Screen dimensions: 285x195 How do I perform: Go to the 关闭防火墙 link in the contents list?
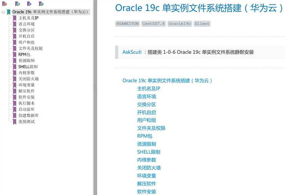[x=149, y=168]
